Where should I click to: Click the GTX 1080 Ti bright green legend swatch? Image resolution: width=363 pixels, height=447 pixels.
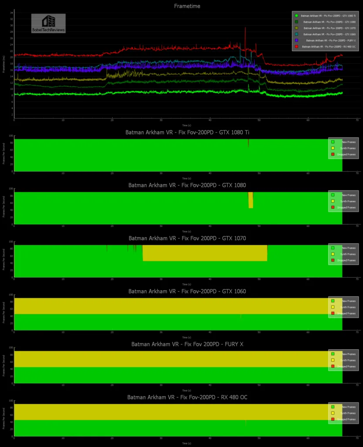(297, 16)
